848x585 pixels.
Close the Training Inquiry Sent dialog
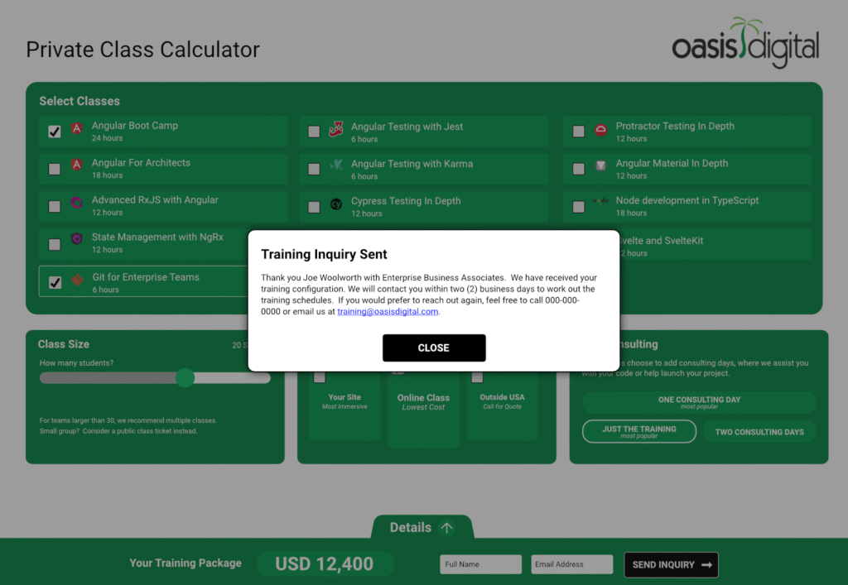[x=434, y=348]
